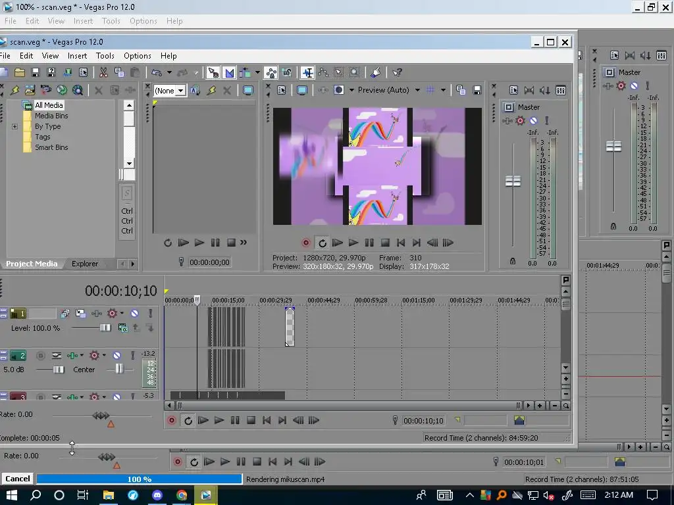
Task: Open the File menu of scan.veg window
Action: pyautogui.click(x=5, y=56)
